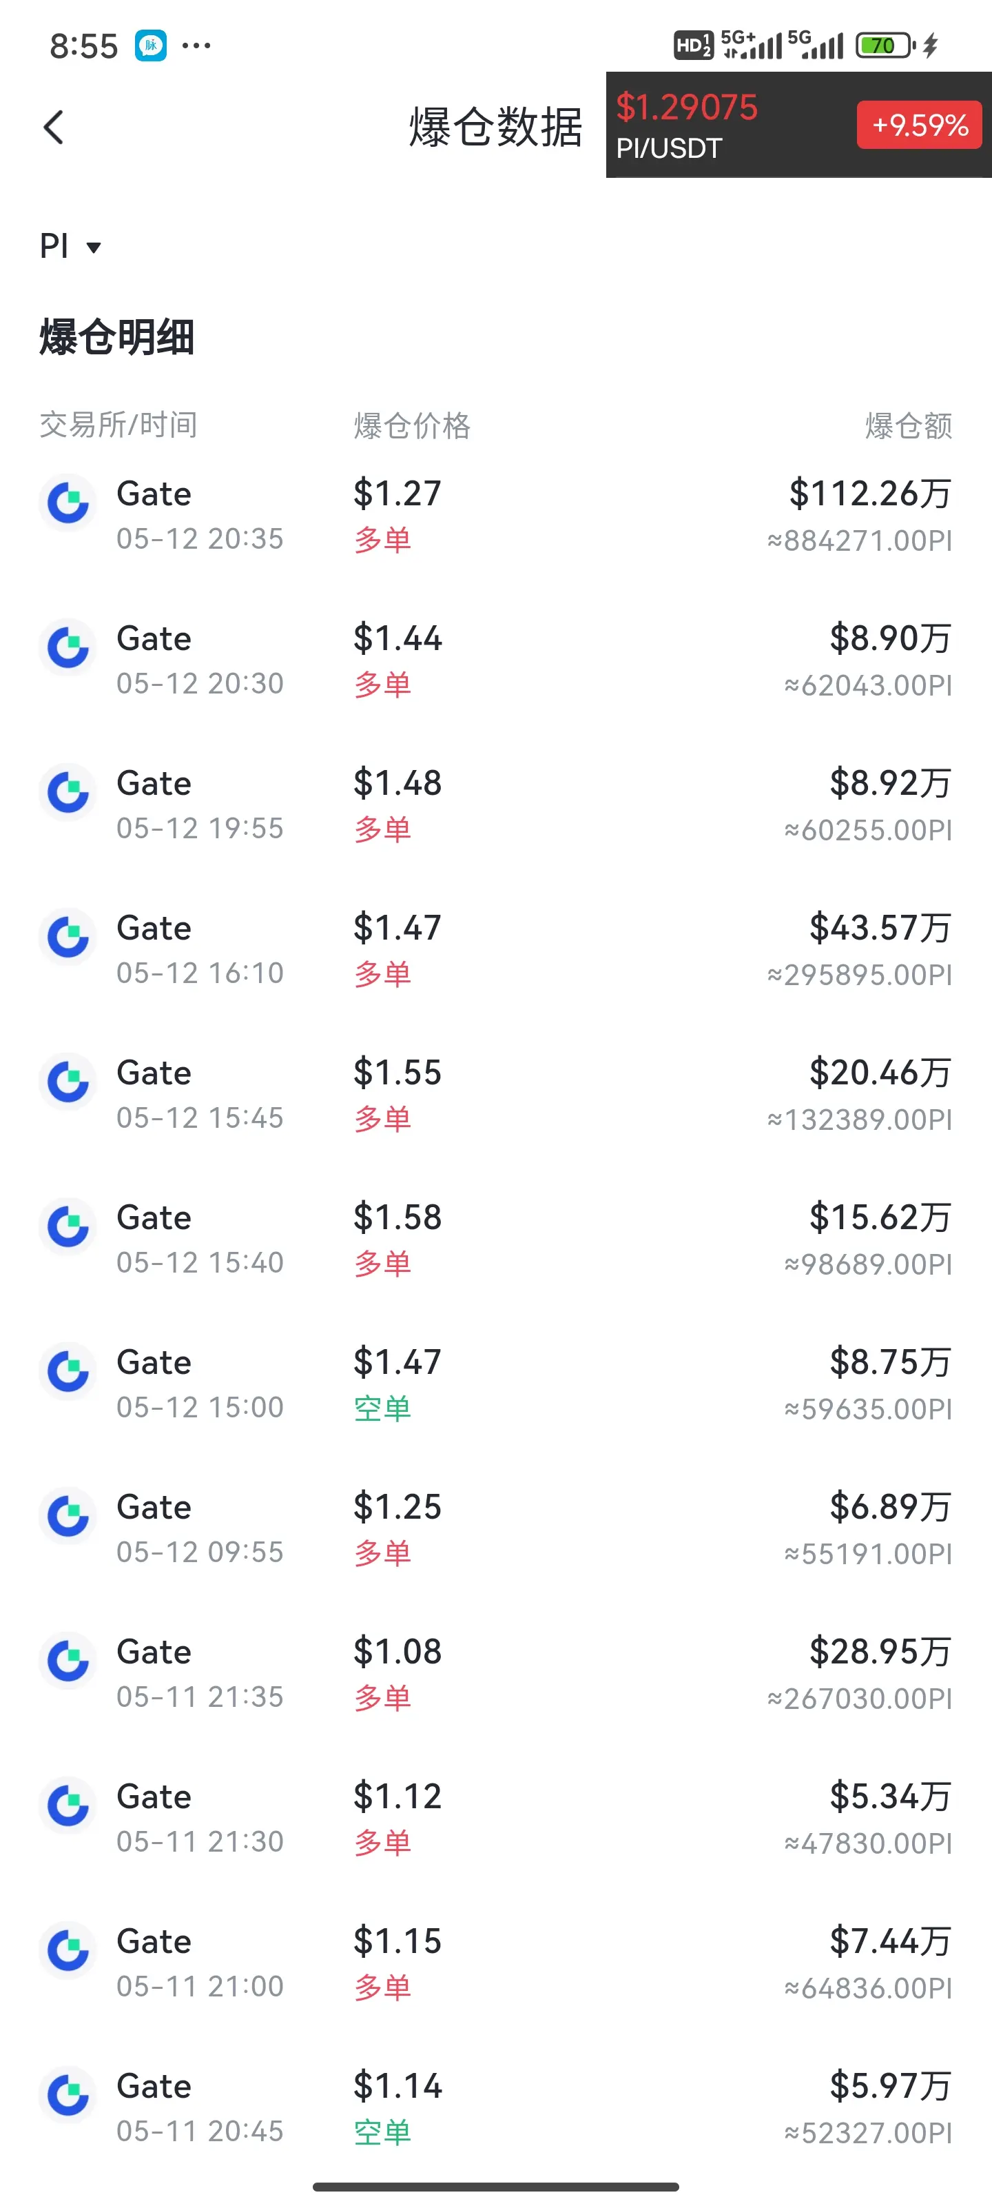
Task: Tap the +9.59% change badge
Action: (919, 125)
